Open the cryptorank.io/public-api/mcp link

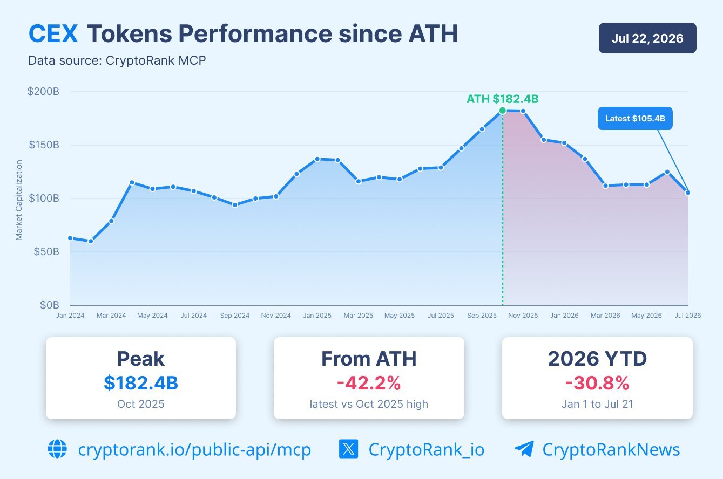194,449
